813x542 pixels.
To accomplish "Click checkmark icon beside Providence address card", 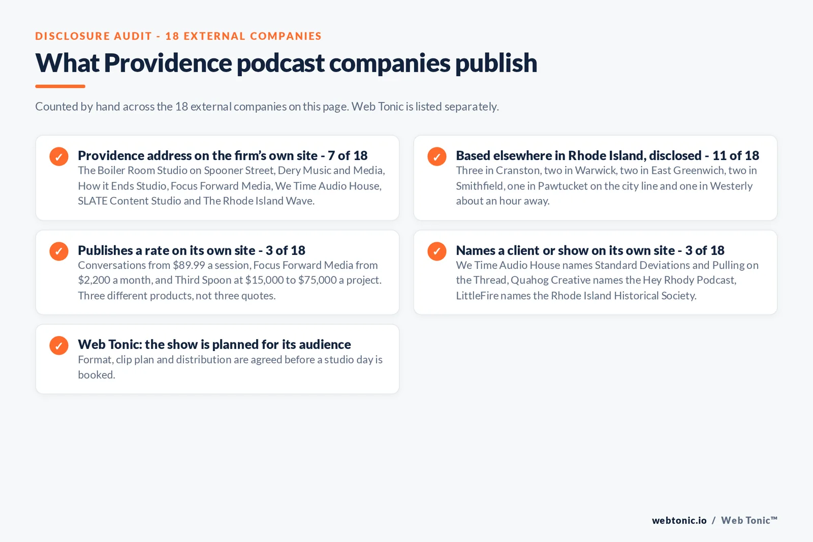I will pyautogui.click(x=59, y=156).
